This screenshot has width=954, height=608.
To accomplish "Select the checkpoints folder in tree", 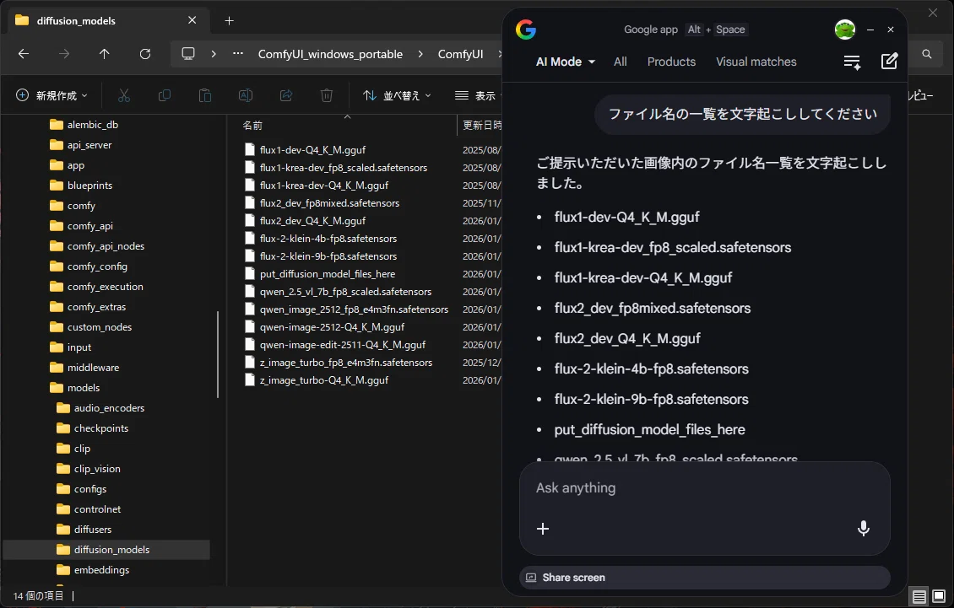I will click(101, 428).
